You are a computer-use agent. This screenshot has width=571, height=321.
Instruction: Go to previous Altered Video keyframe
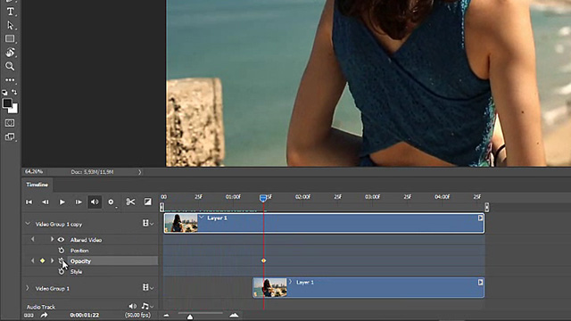click(33, 240)
